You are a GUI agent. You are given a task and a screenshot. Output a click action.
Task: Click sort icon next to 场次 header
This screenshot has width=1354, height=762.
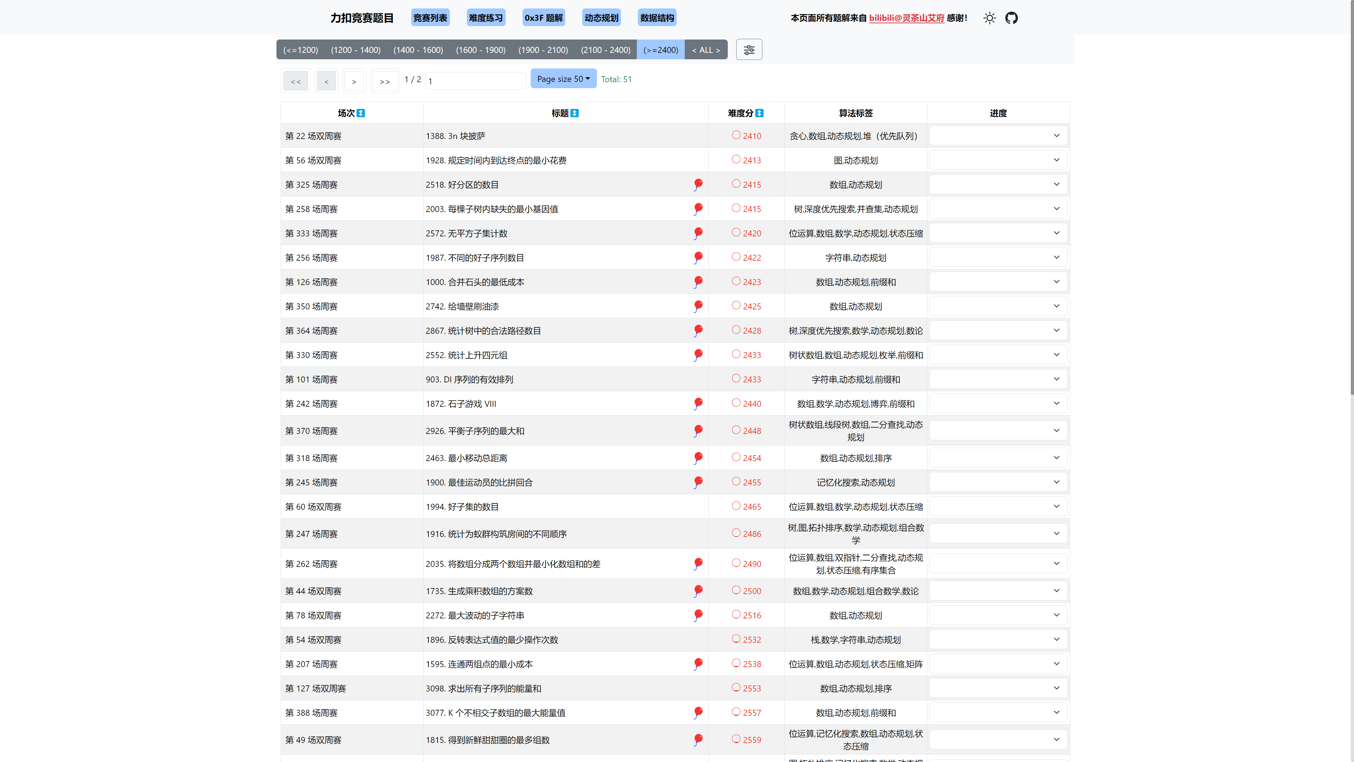coord(361,113)
